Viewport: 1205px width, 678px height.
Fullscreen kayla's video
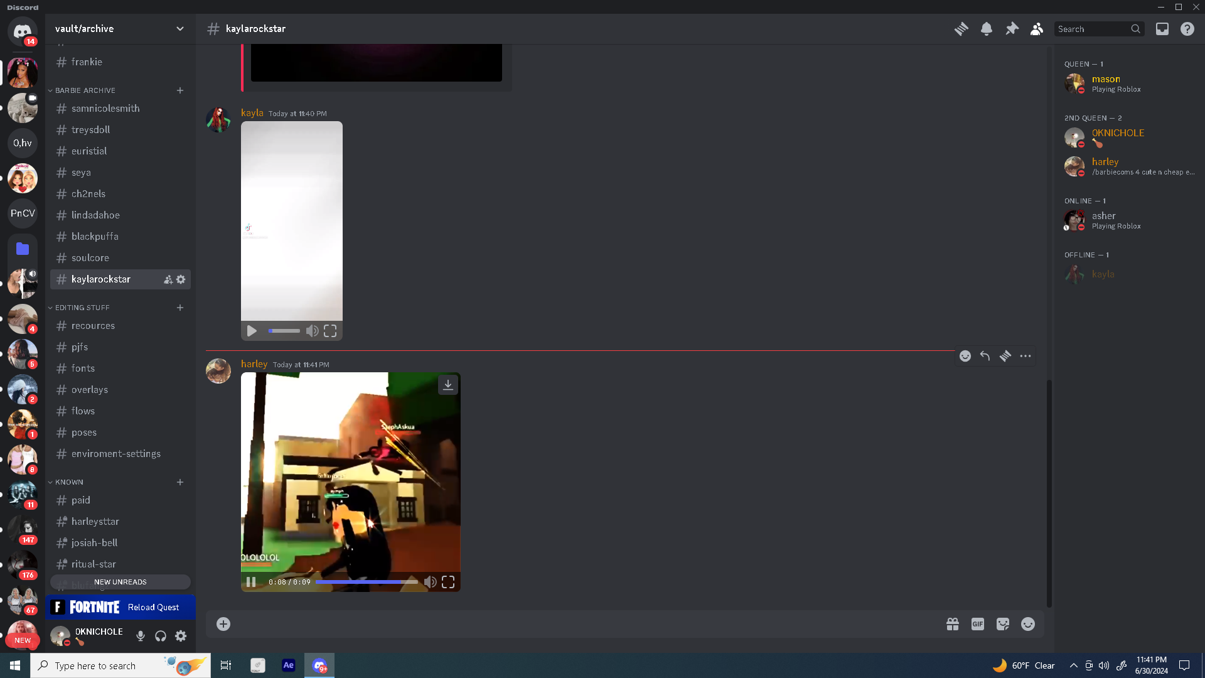tap(330, 331)
